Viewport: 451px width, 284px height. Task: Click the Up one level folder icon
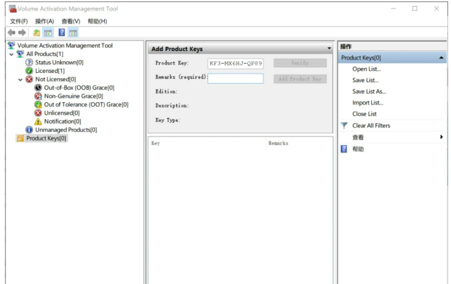(36, 33)
